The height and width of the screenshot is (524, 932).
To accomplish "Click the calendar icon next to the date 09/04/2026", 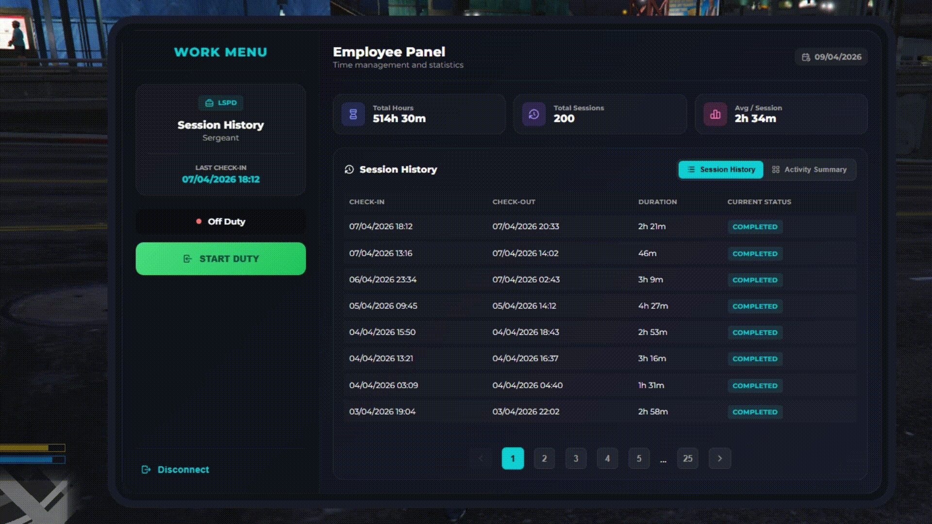I will (805, 57).
